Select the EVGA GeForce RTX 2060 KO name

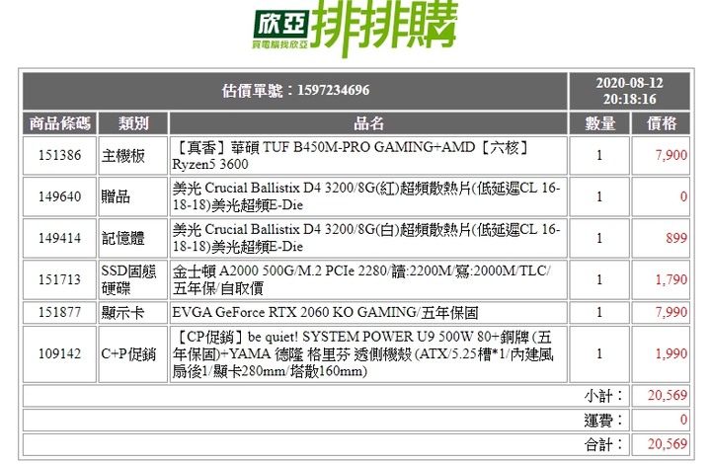[x=368, y=312]
